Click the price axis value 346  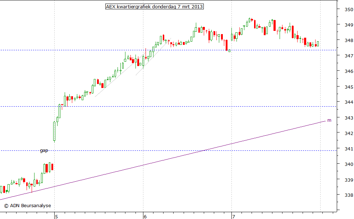349,71
